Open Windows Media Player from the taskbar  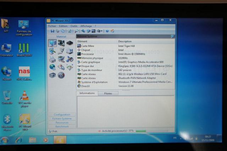point(46,140)
